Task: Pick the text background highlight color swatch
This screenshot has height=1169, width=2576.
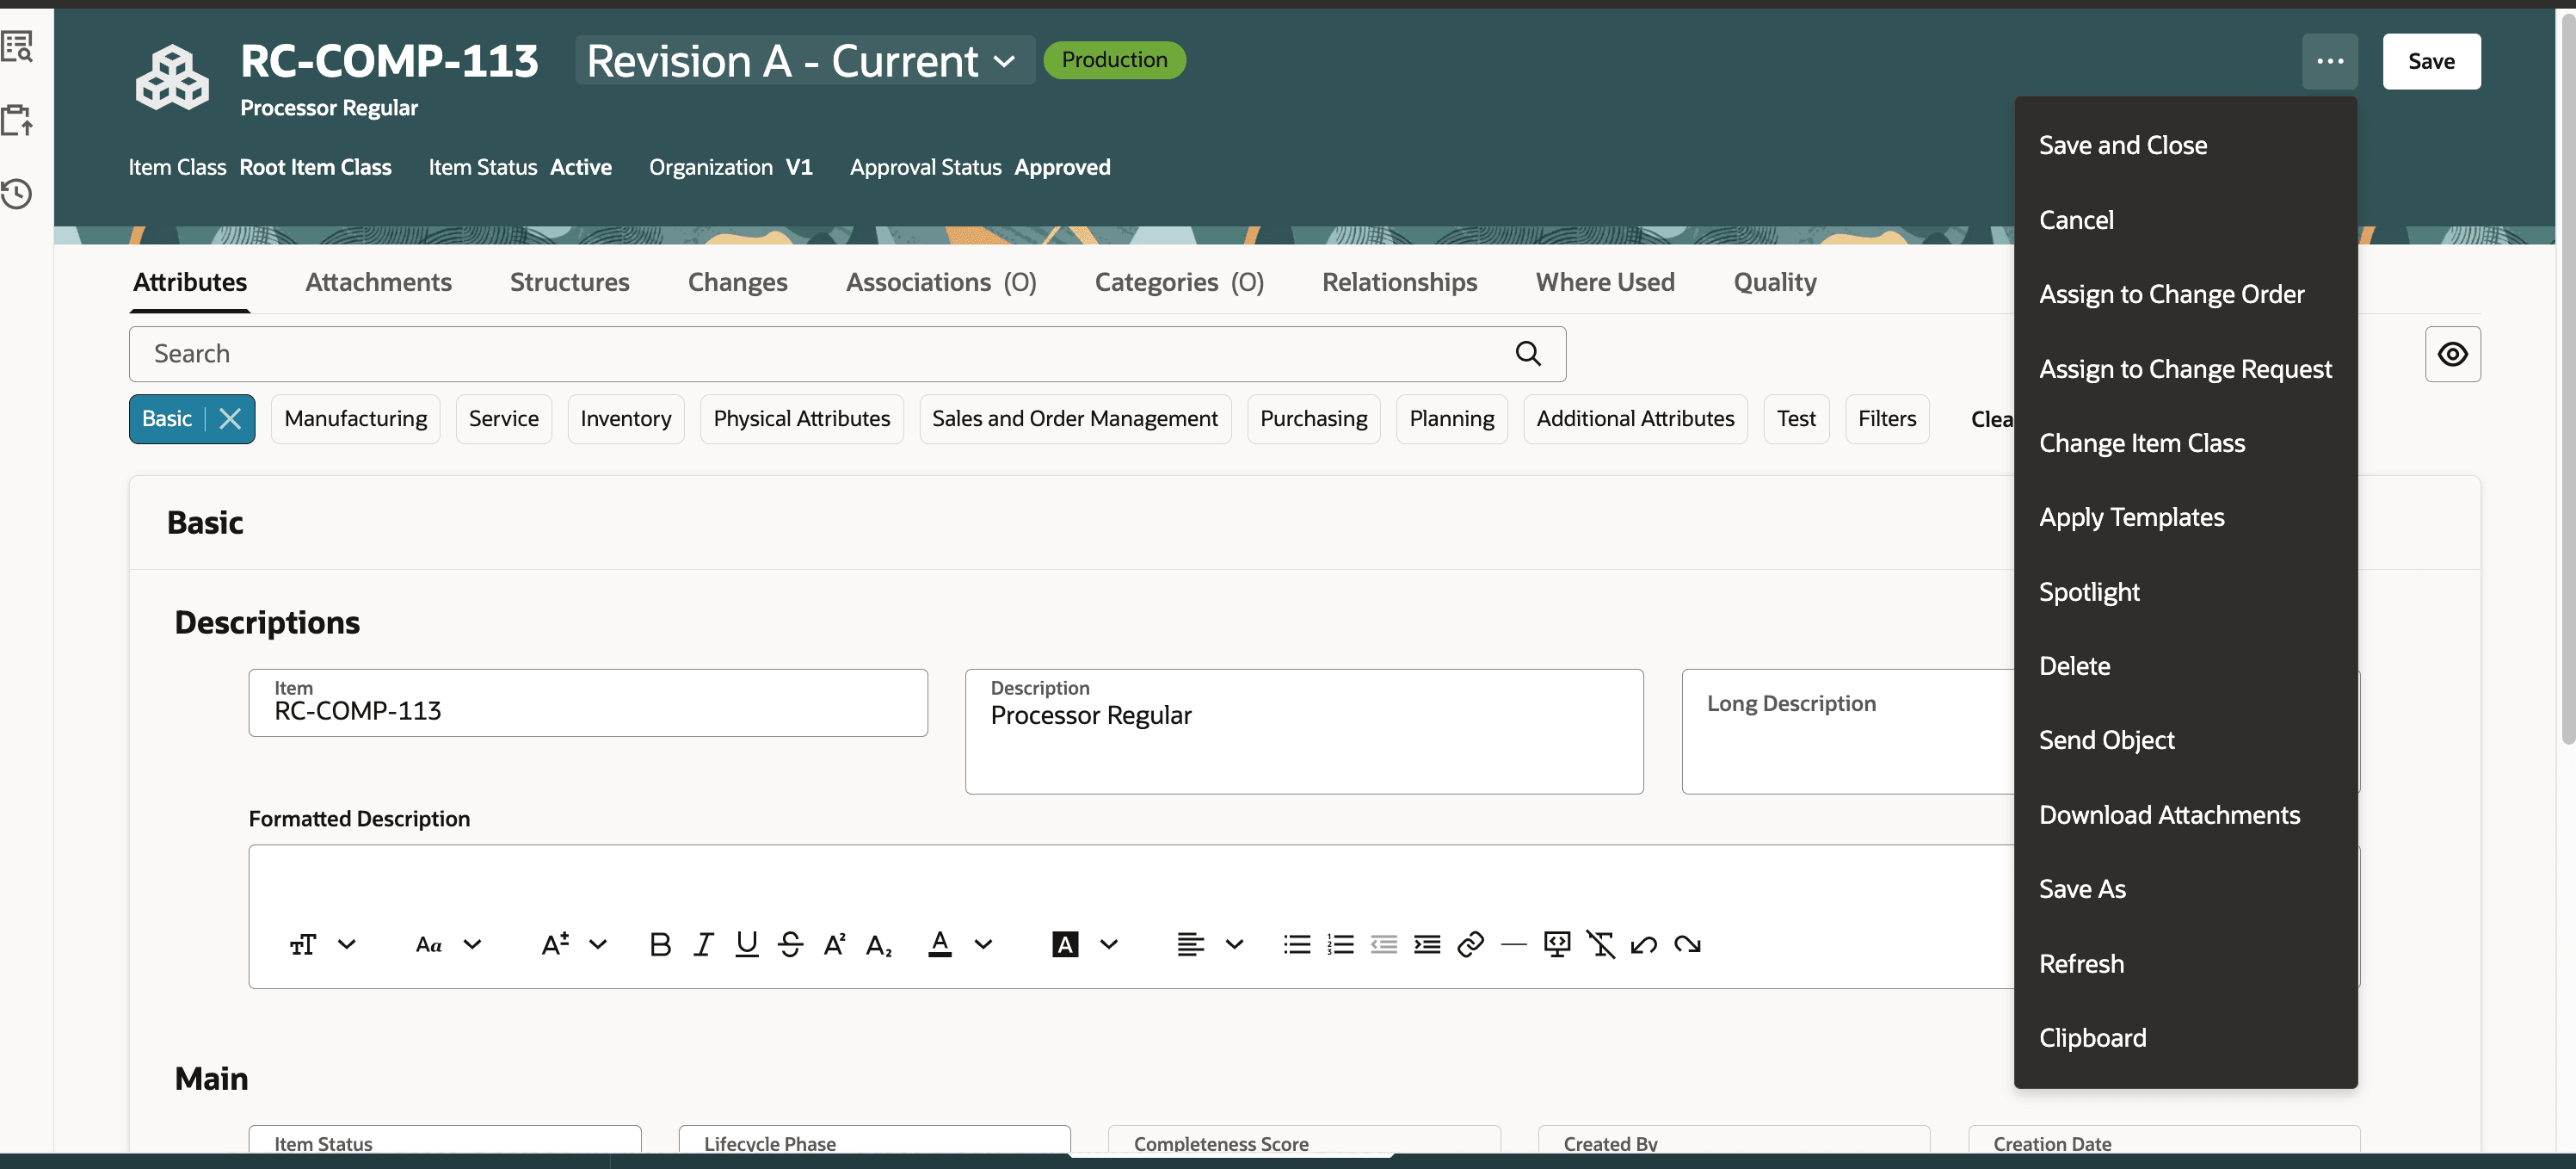Action: pyautogui.click(x=1065, y=943)
